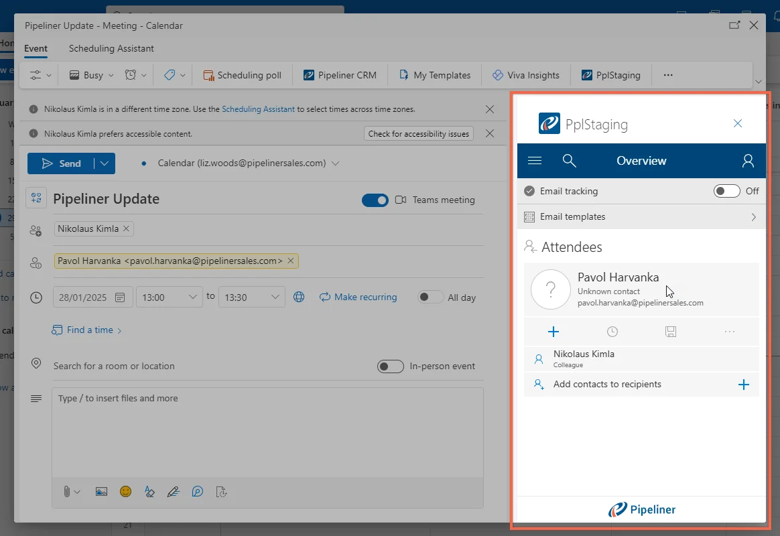Pop out the meeting window
This screenshot has width=780, height=536.
click(x=734, y=25)
